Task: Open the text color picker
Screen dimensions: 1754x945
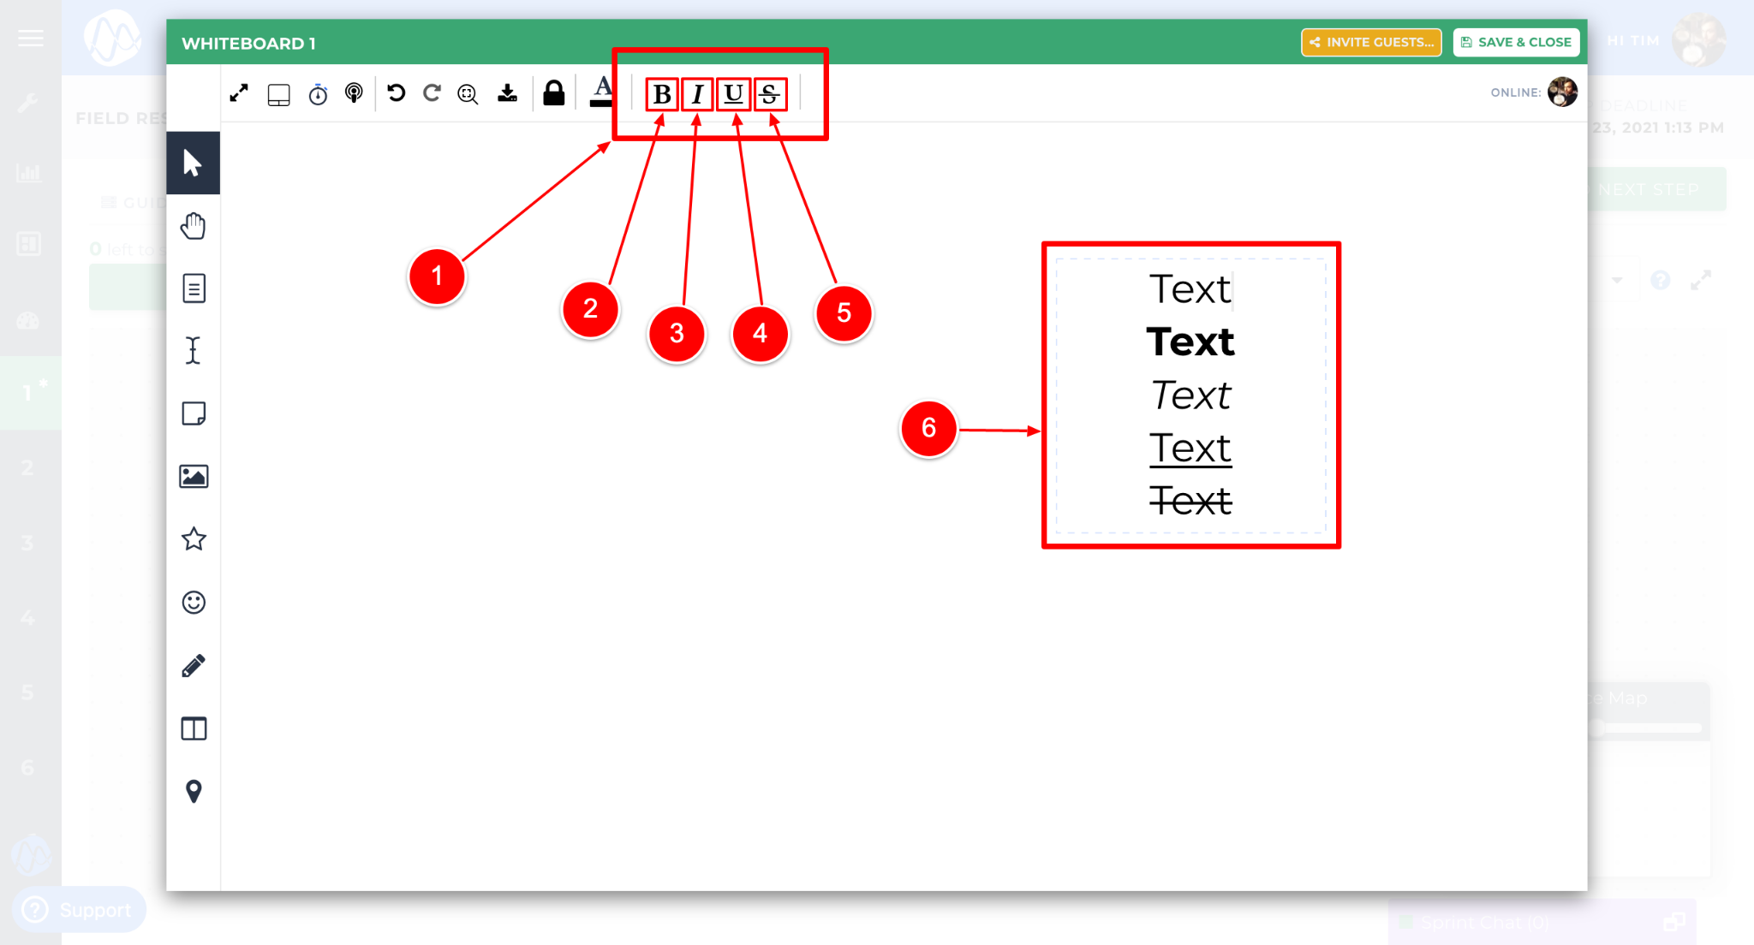Action: tap(602, 92)
